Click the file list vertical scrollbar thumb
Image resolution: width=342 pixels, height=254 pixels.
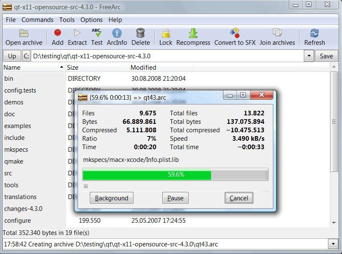click(334, 122)
